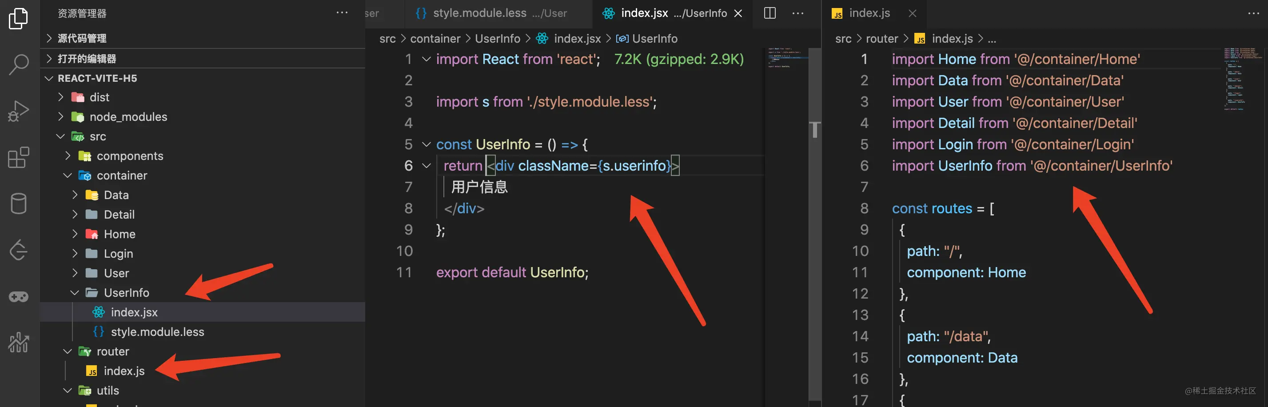Open router index.js in the file tree
Screen dimensions: 1268x407
(x=202, y=371)
